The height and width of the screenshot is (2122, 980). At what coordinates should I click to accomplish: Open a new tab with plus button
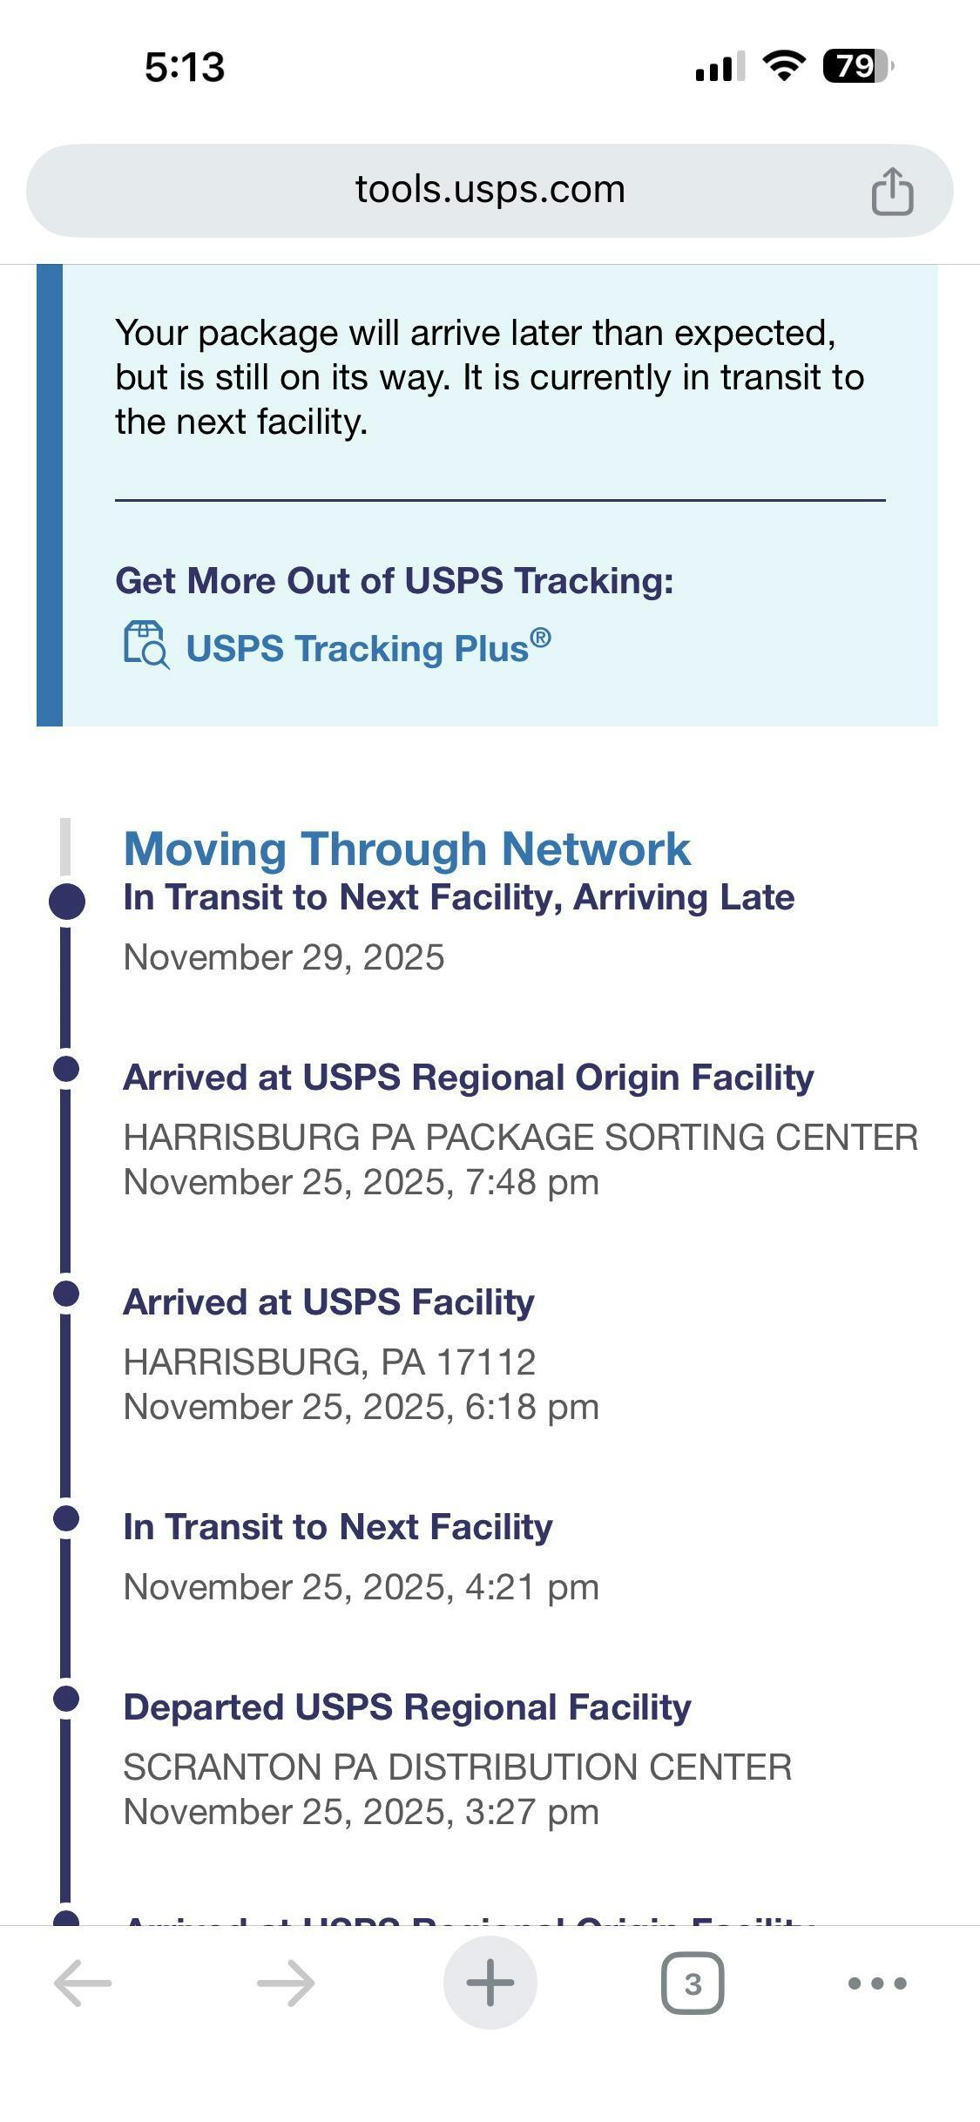490,1983
